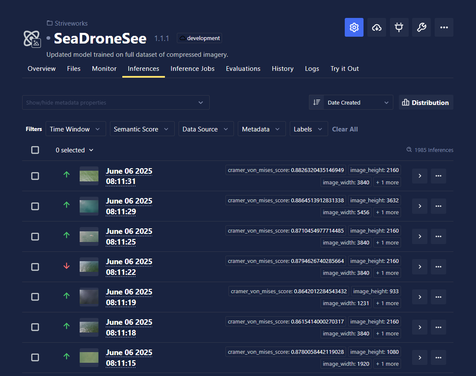Expand the Time Window filter

point(75,129)
